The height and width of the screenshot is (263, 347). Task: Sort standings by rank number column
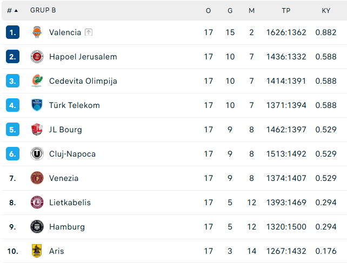(12, 10)
